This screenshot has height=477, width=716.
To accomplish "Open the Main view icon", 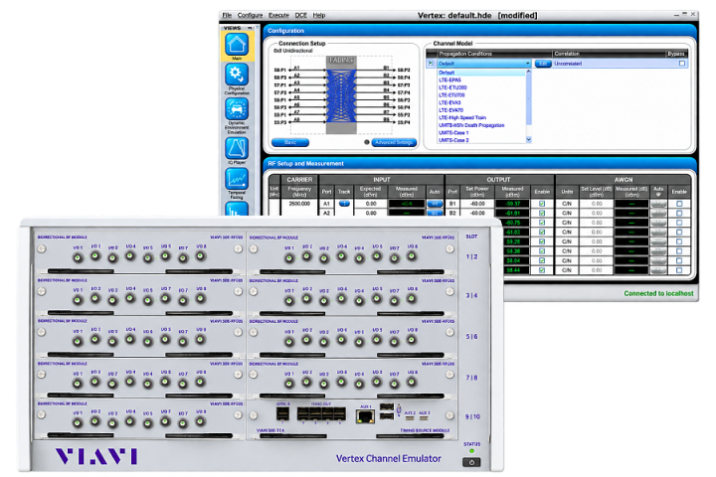I will (x=237, y=45).
